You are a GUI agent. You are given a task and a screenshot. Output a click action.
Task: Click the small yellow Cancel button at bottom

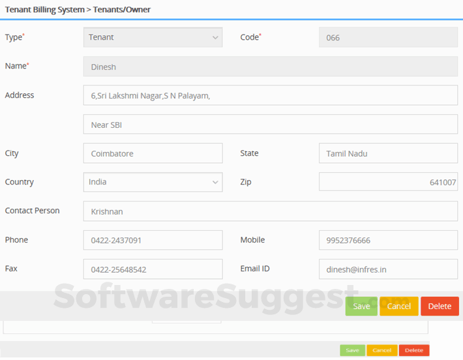[x=381, y=350]
